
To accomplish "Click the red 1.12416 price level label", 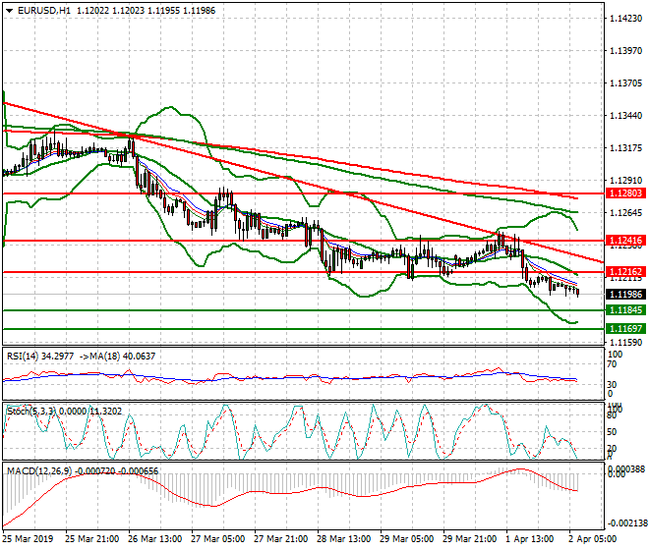I will click(625, 241).
